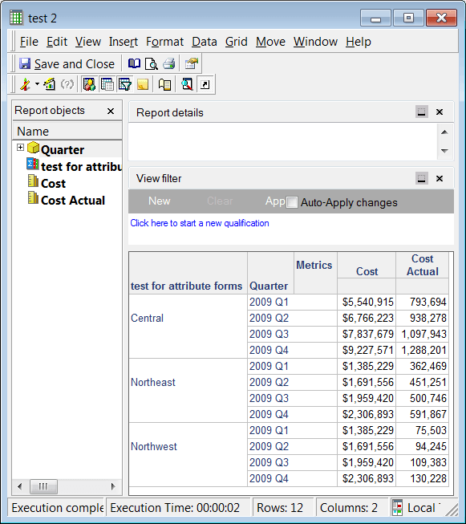Enable Auto-Apply changes checkbox

[x=292, y=202]
